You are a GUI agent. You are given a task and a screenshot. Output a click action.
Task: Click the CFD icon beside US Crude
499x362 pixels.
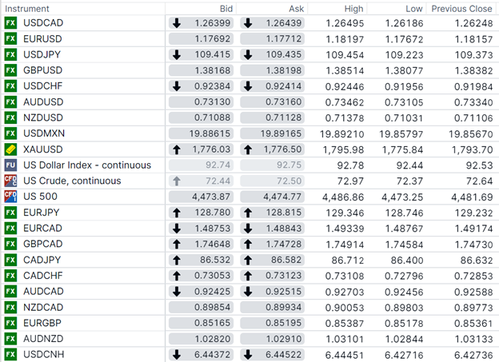pyautogui.click(x=10, y=181)
